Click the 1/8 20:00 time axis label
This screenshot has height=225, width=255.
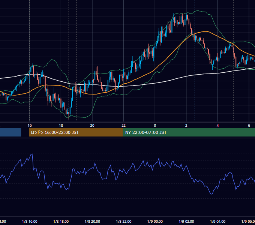tap(92, 221)
